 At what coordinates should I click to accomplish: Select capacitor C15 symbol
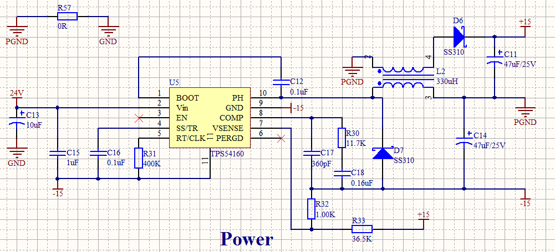click(58, 154)
